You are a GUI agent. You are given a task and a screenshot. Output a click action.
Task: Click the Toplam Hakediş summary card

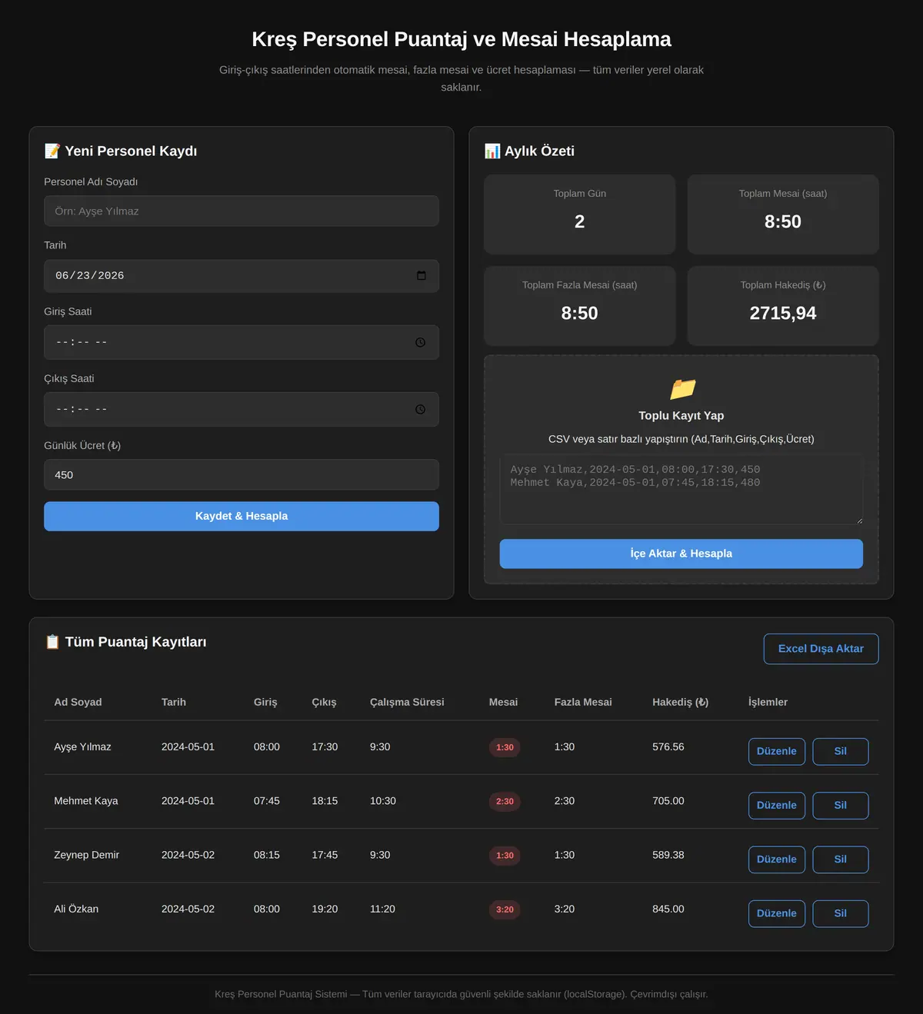[x=783, y=306]
